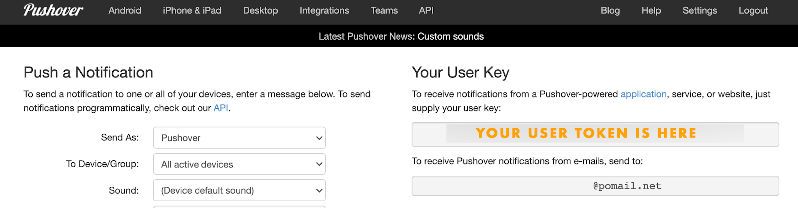Visit the Blog page
Screen dimensions: 798x208
(x=610, y=10)
